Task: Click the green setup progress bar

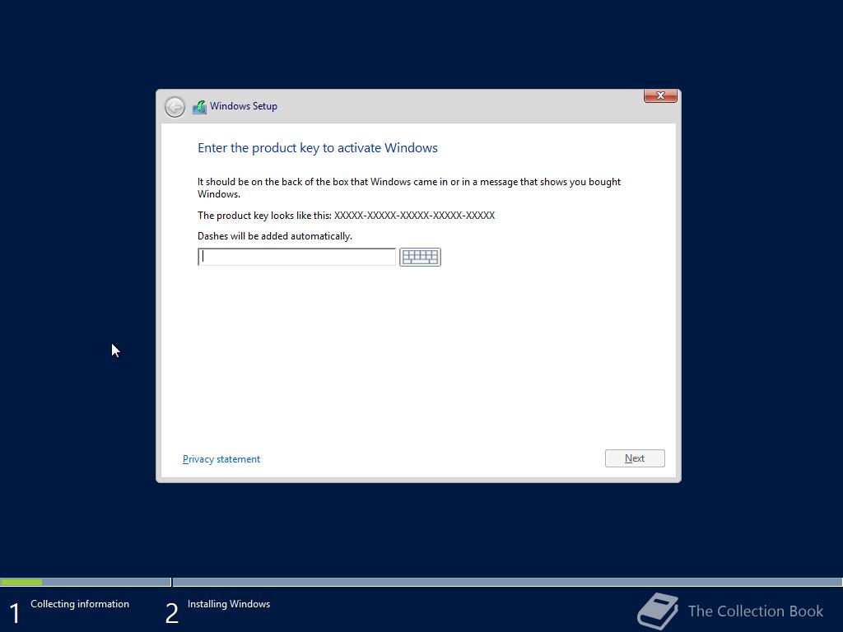Action: coord(21,582)
